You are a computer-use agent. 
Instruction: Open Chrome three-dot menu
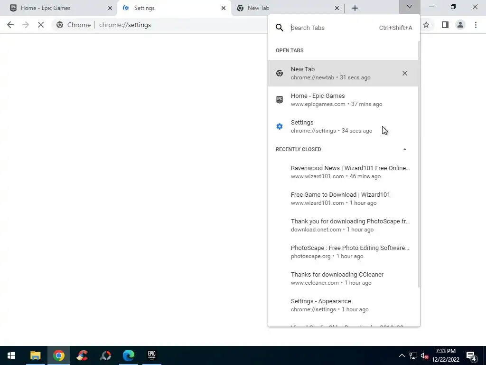(x=476, y=25)
